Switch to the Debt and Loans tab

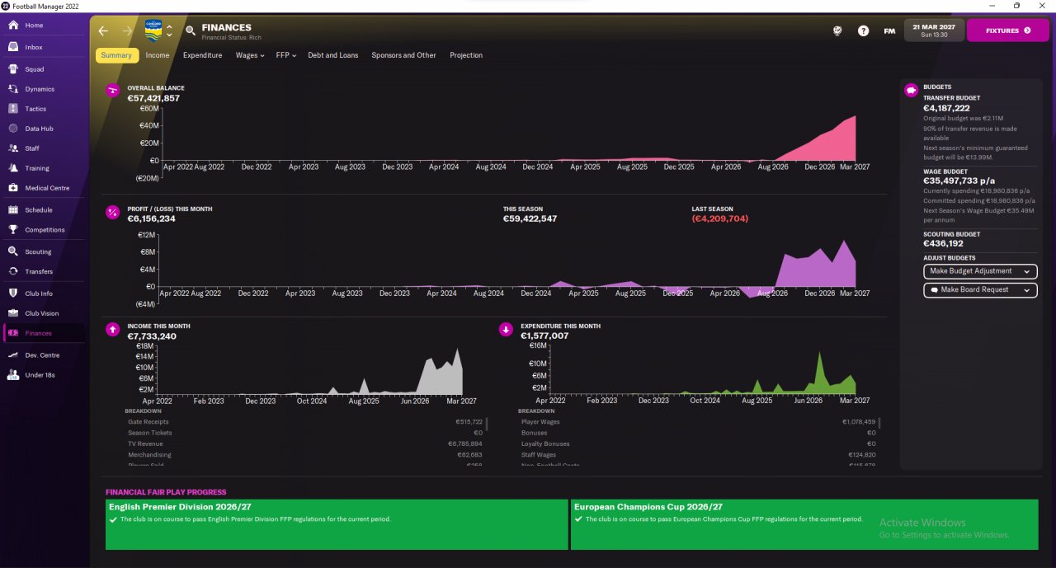click(333, 55)
